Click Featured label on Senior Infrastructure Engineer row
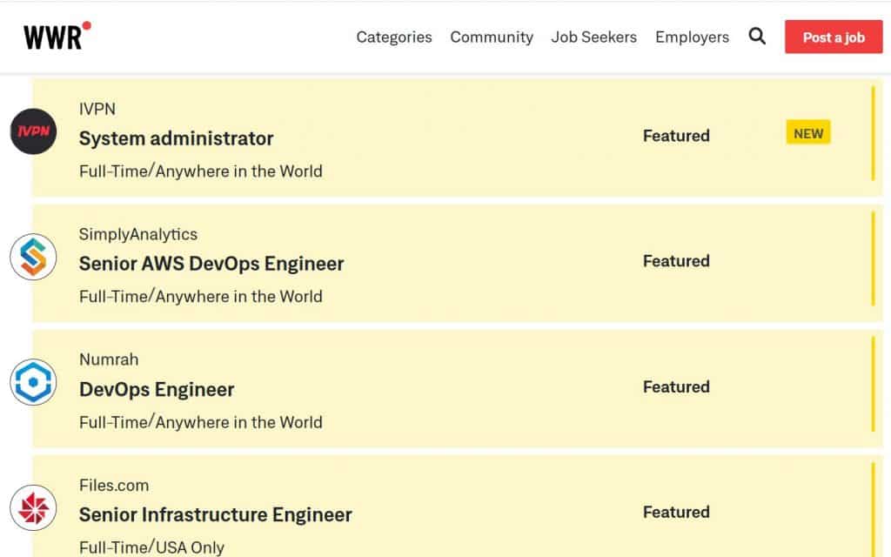 point(676,512)
